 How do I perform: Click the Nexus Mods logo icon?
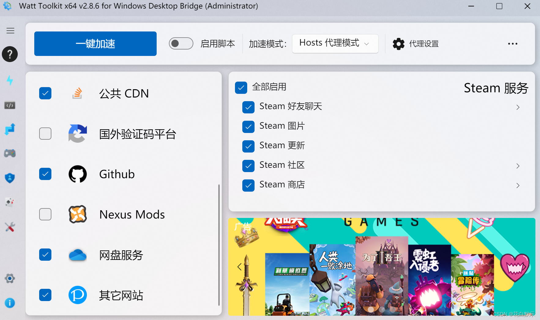78,214
